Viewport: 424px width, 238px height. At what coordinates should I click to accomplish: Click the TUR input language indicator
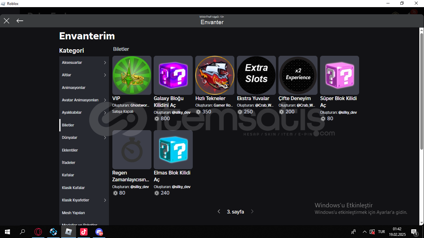381,232
